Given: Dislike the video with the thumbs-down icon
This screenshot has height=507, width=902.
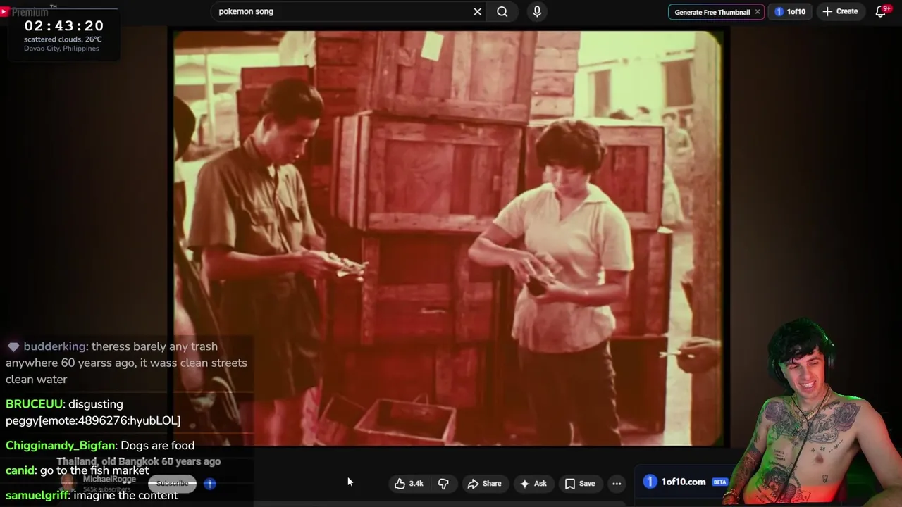Looking at the screenshot, I should [443, 483].
